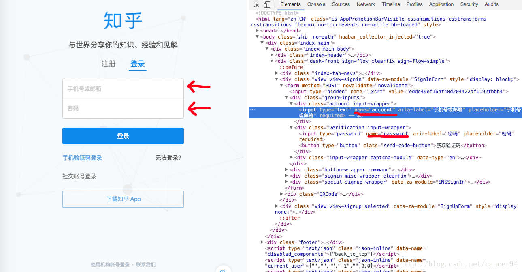Select the current_user script line
This screenshot has width=522, height=272.
pos(345,263)
